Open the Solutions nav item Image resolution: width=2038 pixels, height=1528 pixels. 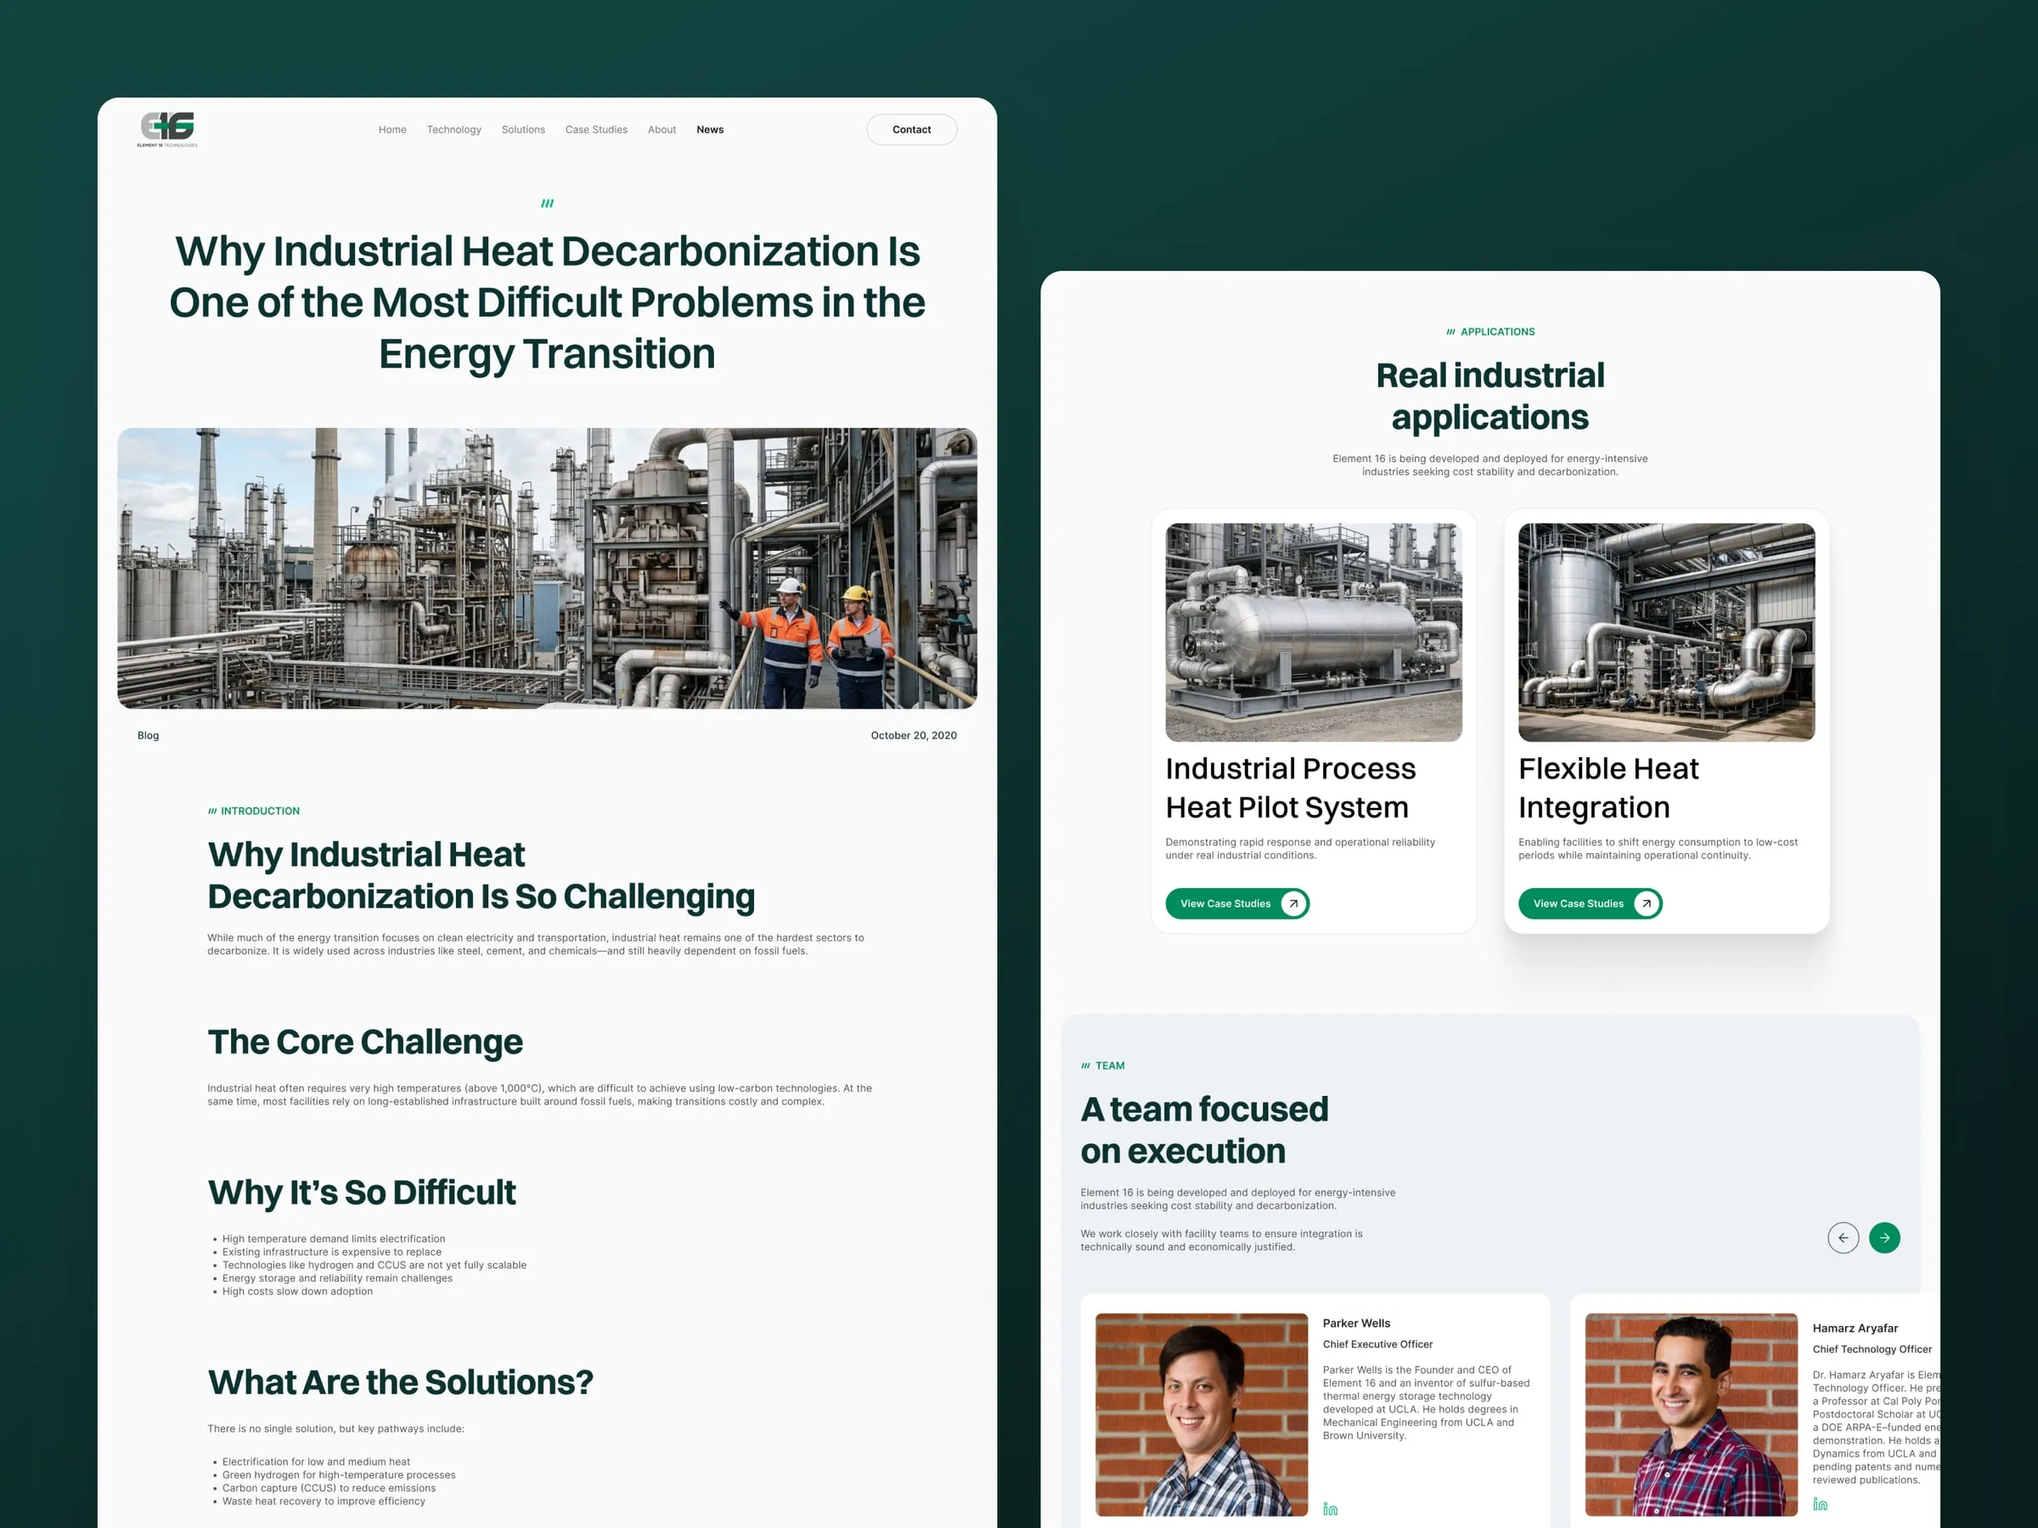[523, 130]
